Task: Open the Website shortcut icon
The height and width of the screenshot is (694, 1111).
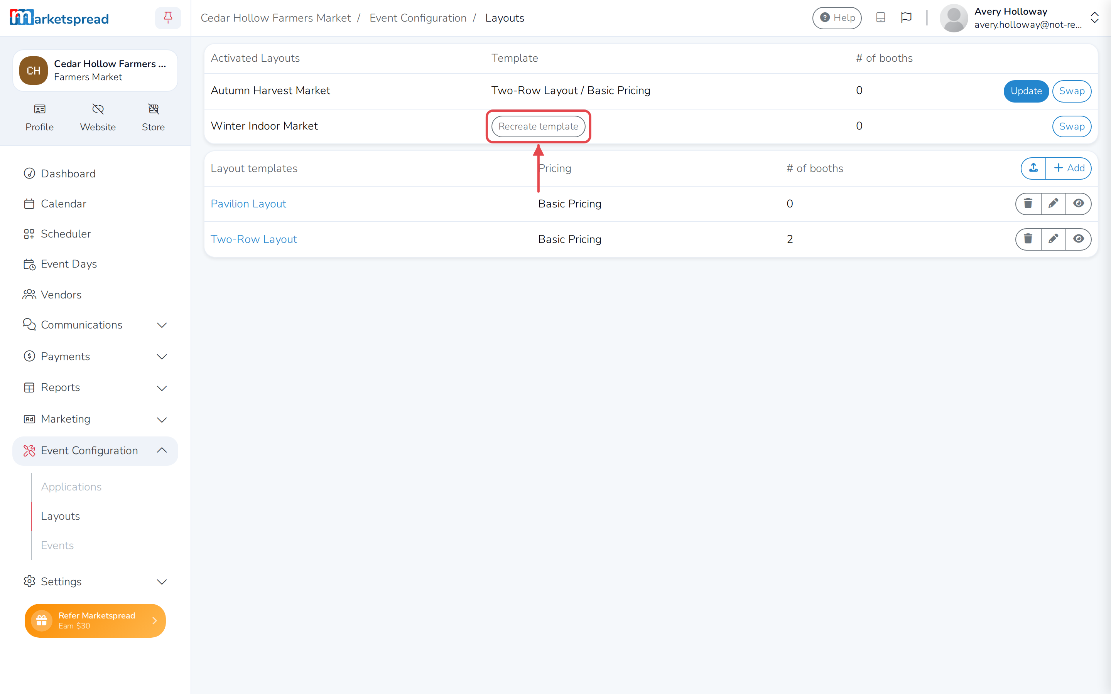Action: tap(98, 109)
